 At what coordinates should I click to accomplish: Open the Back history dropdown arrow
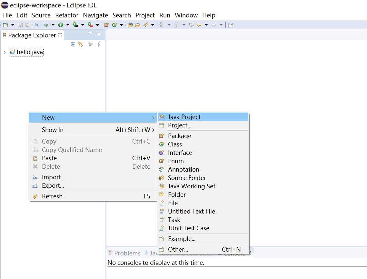(206, 25)
